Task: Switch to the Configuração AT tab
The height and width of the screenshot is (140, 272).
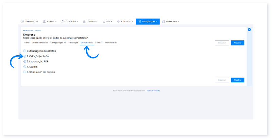Action: point(58,43)
